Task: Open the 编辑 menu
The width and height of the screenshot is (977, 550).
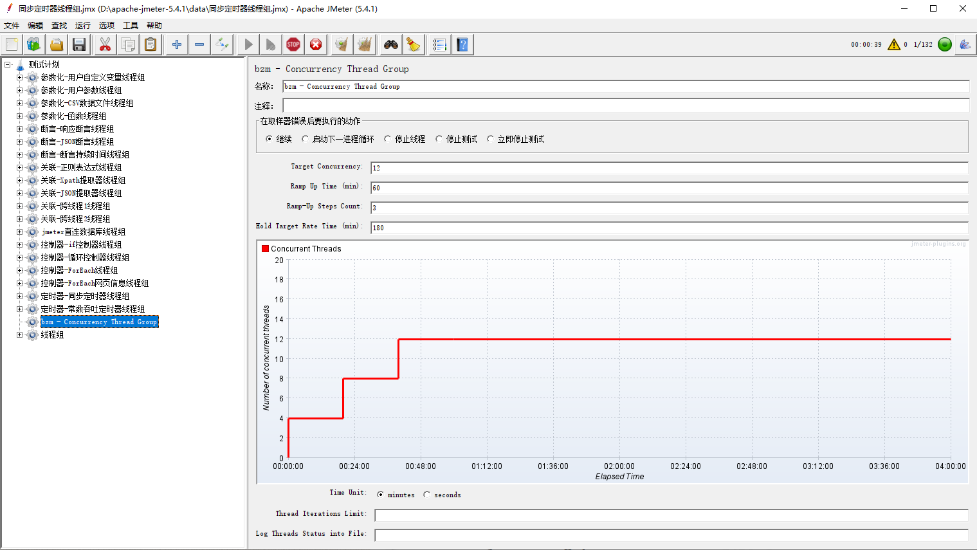Action: click(x=35, y=25)
